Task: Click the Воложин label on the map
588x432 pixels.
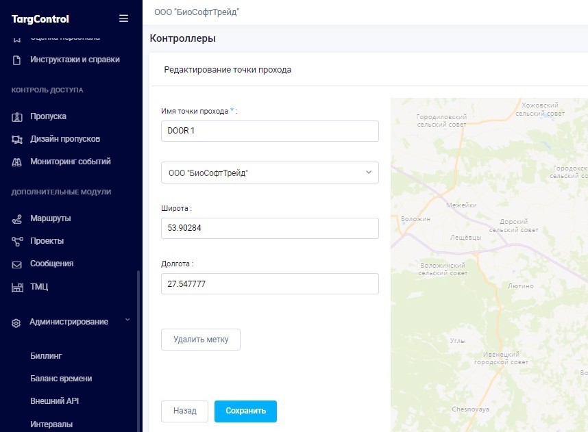Action: [x=415, y=219]
